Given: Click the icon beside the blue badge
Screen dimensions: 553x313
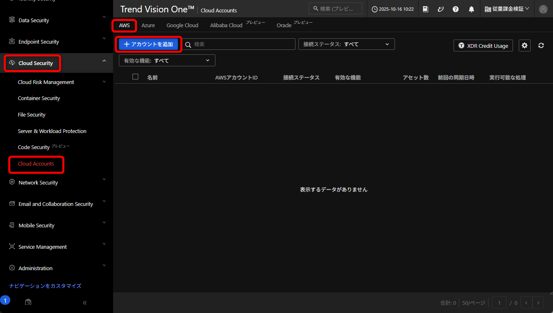Looking at the screenshot, I should click(x=28, y=302).
